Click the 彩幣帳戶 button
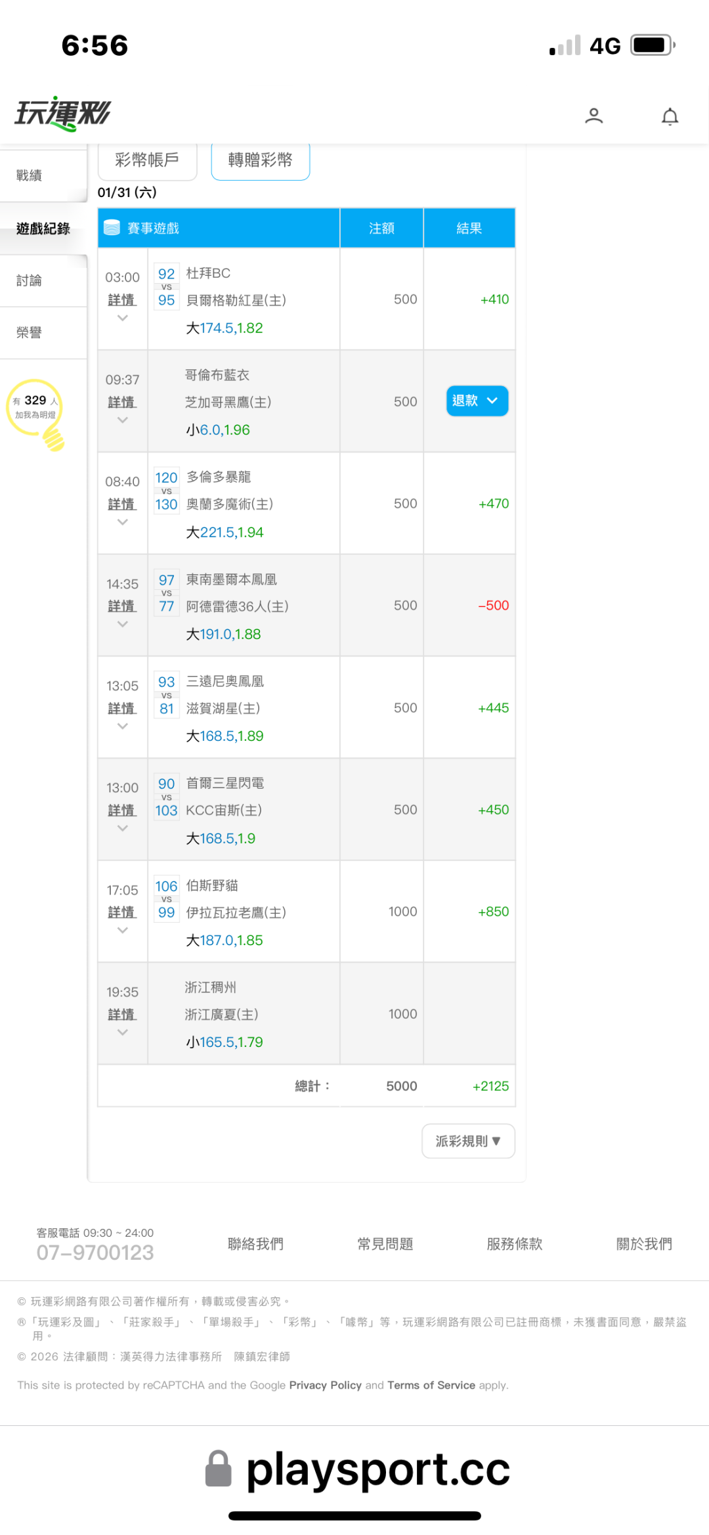 147,160
